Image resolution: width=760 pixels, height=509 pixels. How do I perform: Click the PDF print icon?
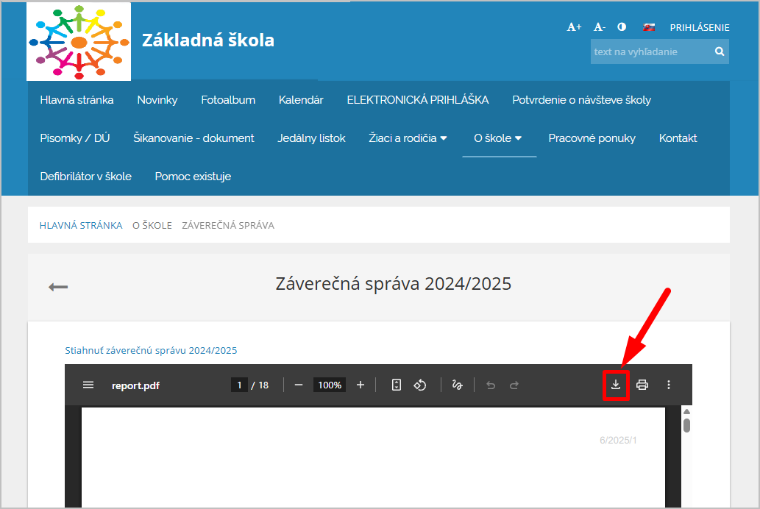642,385
